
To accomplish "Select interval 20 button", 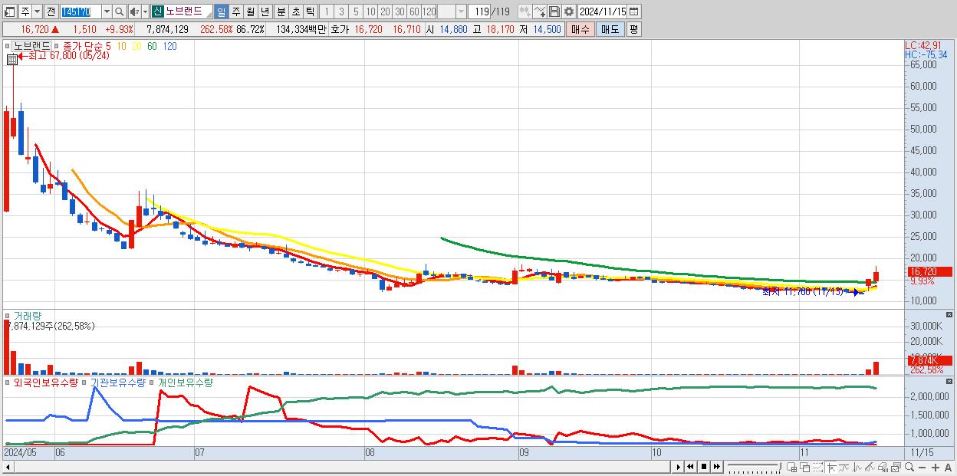I will [385, 11].
